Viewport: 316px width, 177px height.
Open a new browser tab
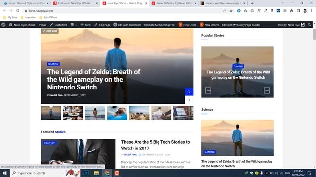click(x=252, y=3)
